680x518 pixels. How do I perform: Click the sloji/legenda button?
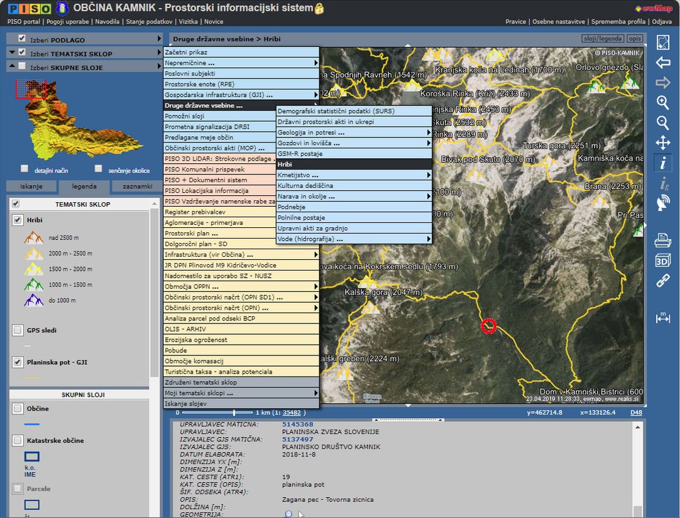pos(603,39)
